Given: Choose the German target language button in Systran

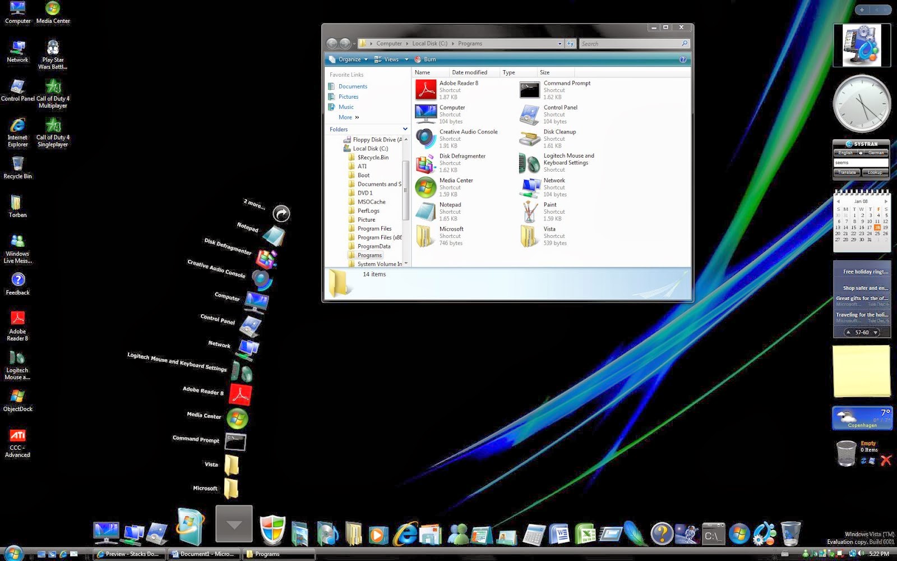Looking at the screenshot, I should [x=876, y=153].
